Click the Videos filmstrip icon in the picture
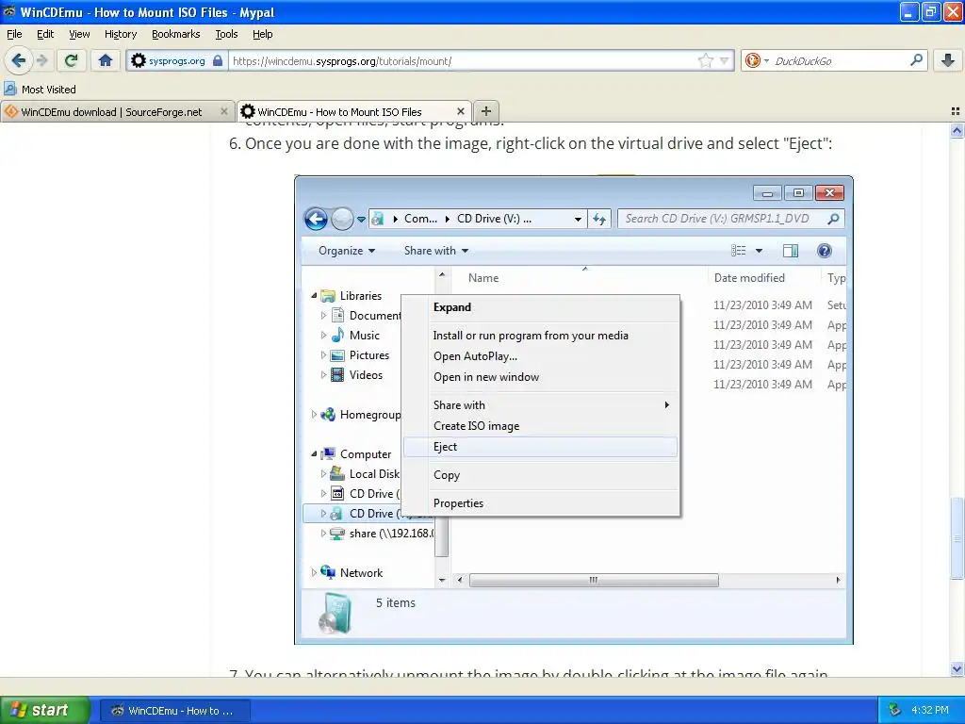 (x=337, y=375)
